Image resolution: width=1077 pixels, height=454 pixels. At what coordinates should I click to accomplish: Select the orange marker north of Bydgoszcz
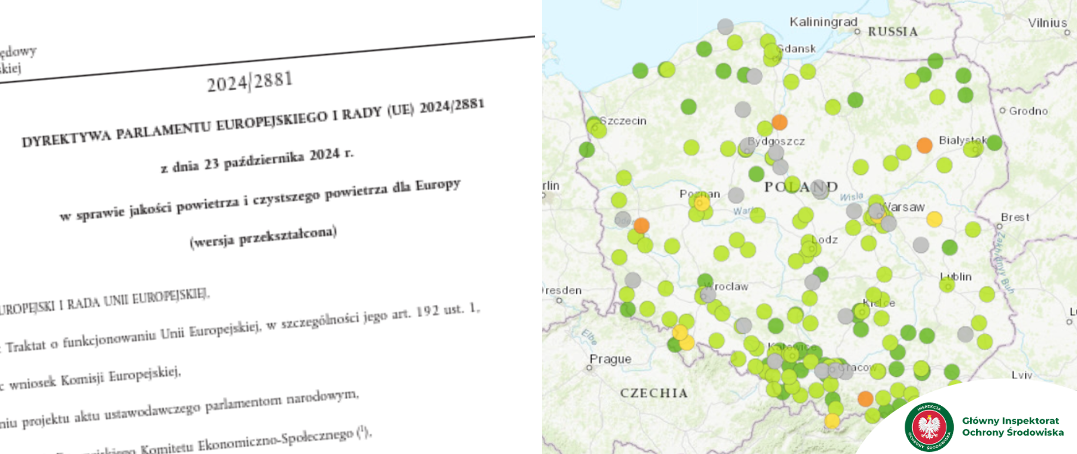tap(779, 122)
